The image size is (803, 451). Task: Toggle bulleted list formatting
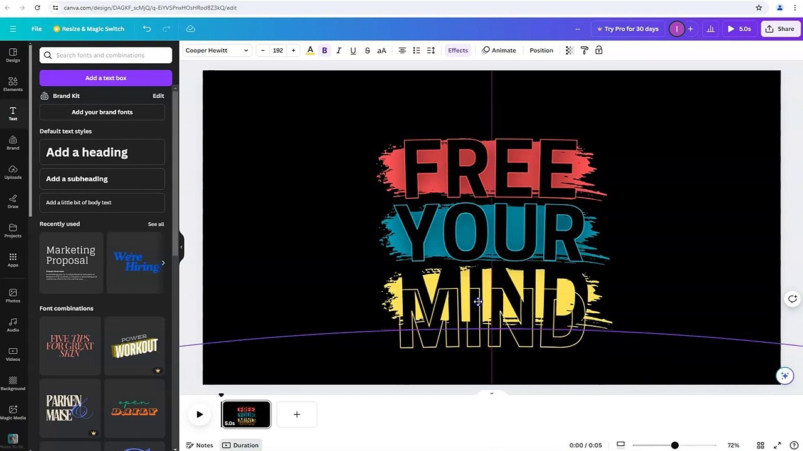coord(417,50)
